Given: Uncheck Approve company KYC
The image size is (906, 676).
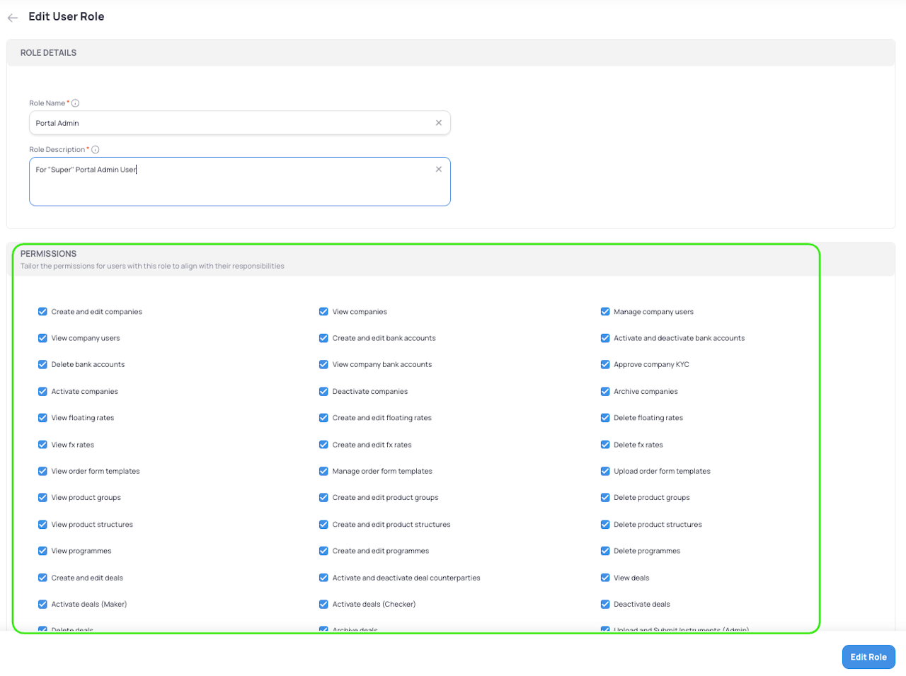Looking at the screenshot, I should pos(605,365).
